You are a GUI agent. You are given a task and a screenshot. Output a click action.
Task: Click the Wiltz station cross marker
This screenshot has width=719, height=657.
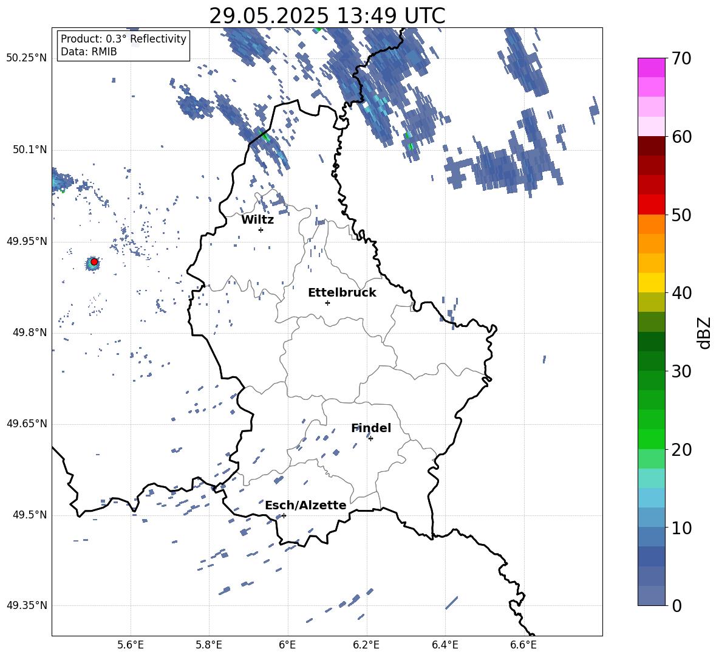tap(261, 230)
